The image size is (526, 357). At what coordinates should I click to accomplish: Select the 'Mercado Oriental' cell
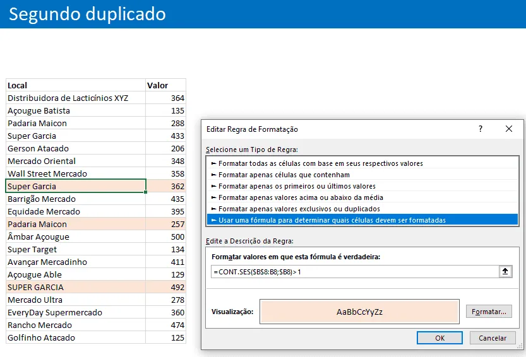pos(76,161)
